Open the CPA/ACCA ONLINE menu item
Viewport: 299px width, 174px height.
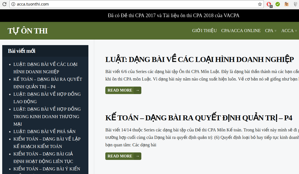click(x=241, y=31)
